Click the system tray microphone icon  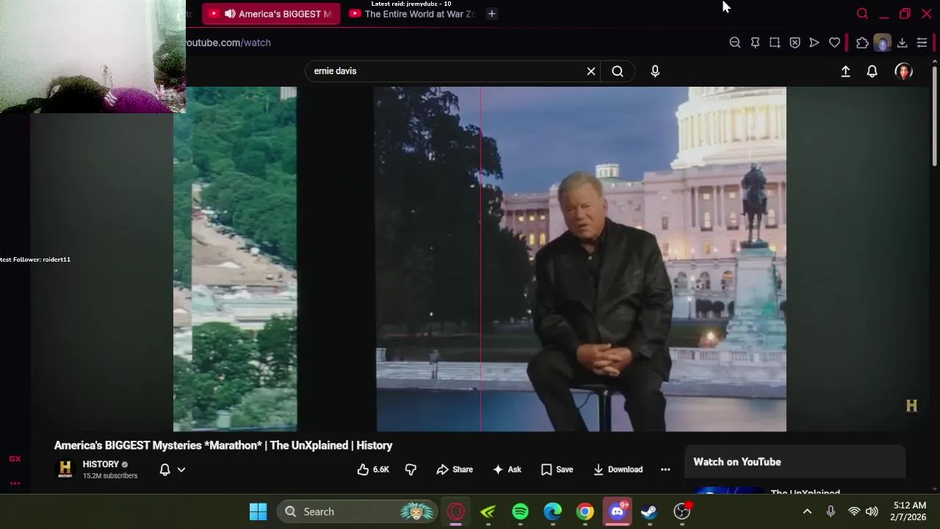831,511
